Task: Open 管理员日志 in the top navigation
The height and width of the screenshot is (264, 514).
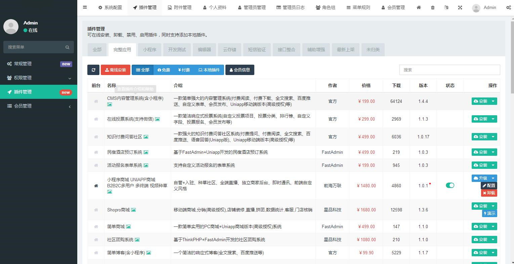Action: point(291,7)
